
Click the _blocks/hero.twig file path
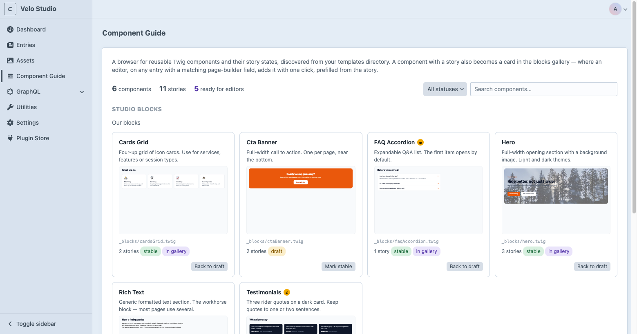pos(524,242)
